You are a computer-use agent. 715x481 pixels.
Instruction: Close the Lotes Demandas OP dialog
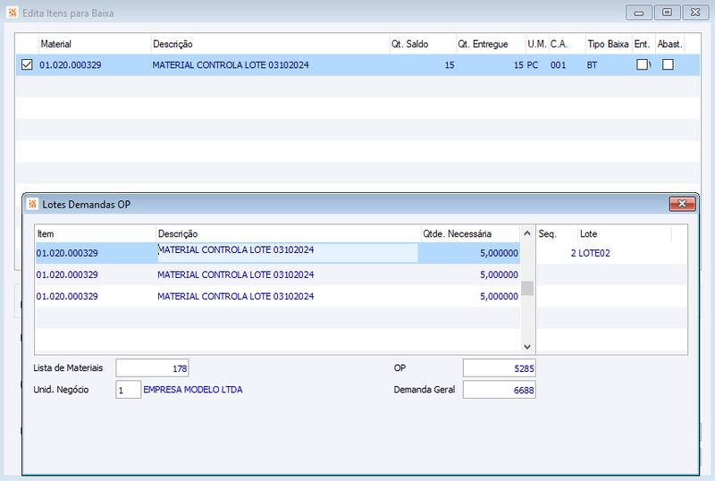[x=682, y=204]
